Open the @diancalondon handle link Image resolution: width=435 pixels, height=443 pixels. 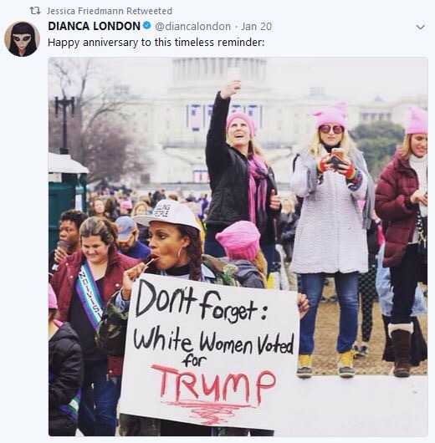(193, 26)
